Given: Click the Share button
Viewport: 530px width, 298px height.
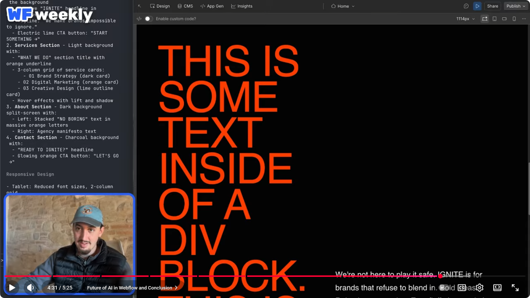Looking at the screenshot, I should pyautogui.click(x=493, y=6).
